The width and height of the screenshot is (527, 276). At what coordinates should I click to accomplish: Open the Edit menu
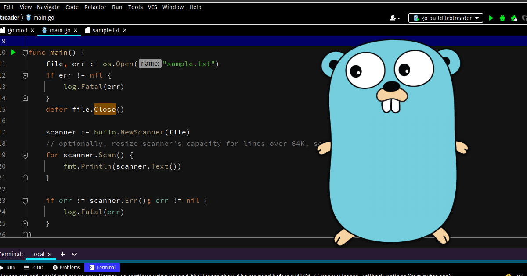pos(9,7)
